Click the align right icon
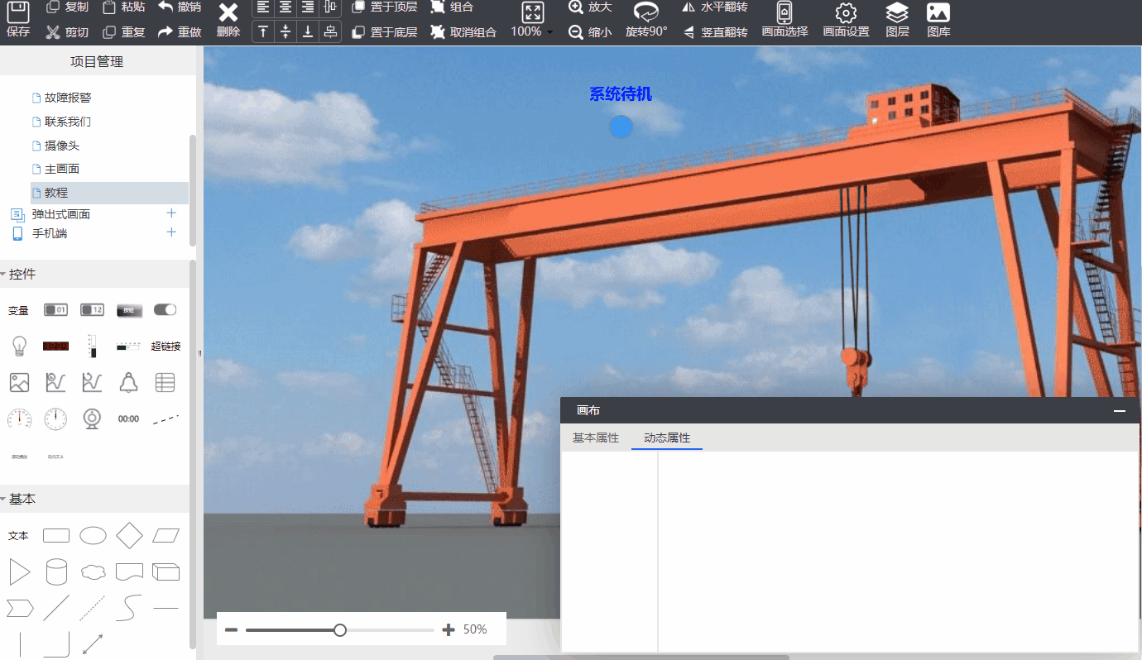 tap(308, 7)
